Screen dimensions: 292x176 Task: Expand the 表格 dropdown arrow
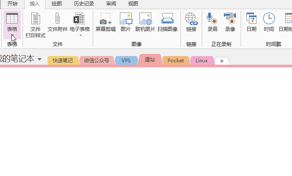click(x=12, y=35)
